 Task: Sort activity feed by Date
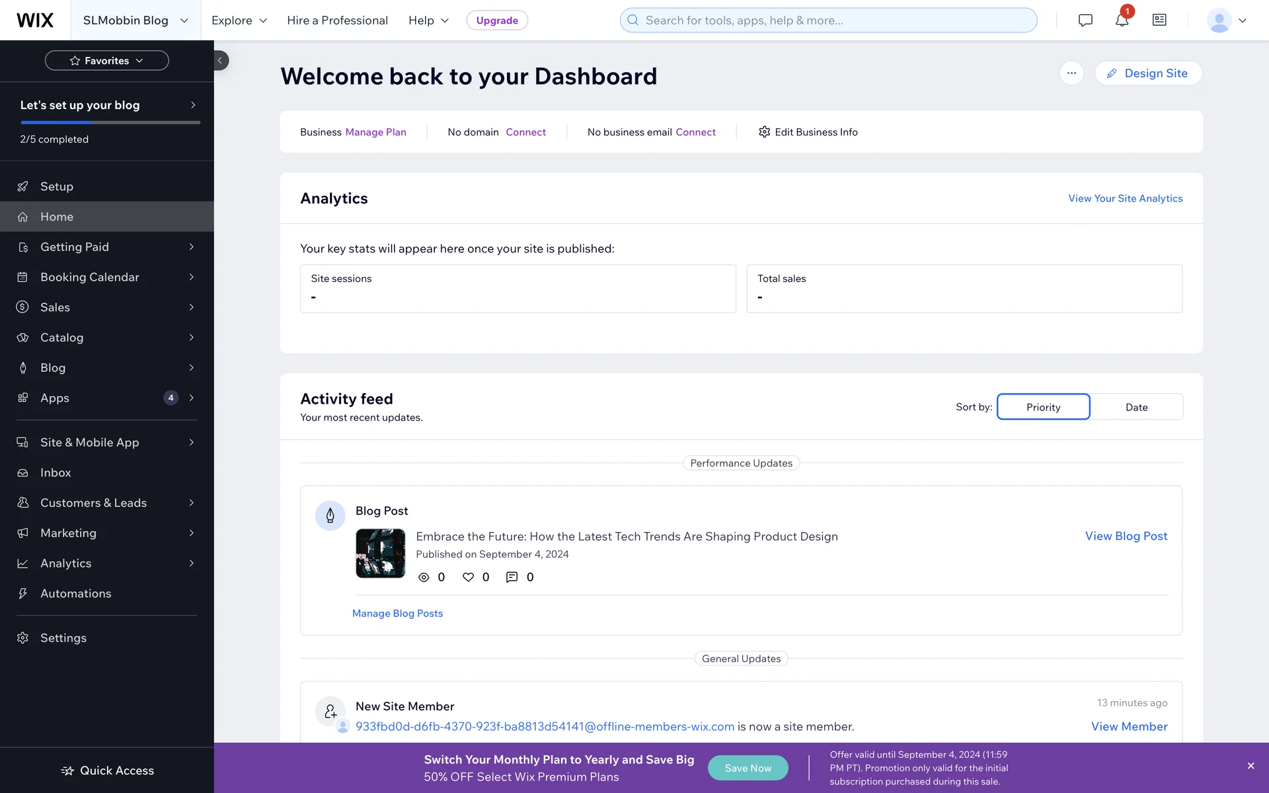tap(1136, 407)
